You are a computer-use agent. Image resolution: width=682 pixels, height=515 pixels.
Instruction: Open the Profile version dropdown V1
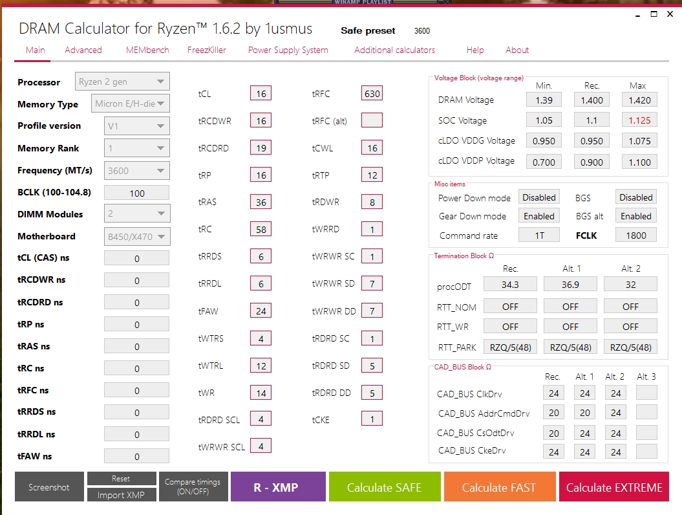pyautogui.click(x=136, y=126)
